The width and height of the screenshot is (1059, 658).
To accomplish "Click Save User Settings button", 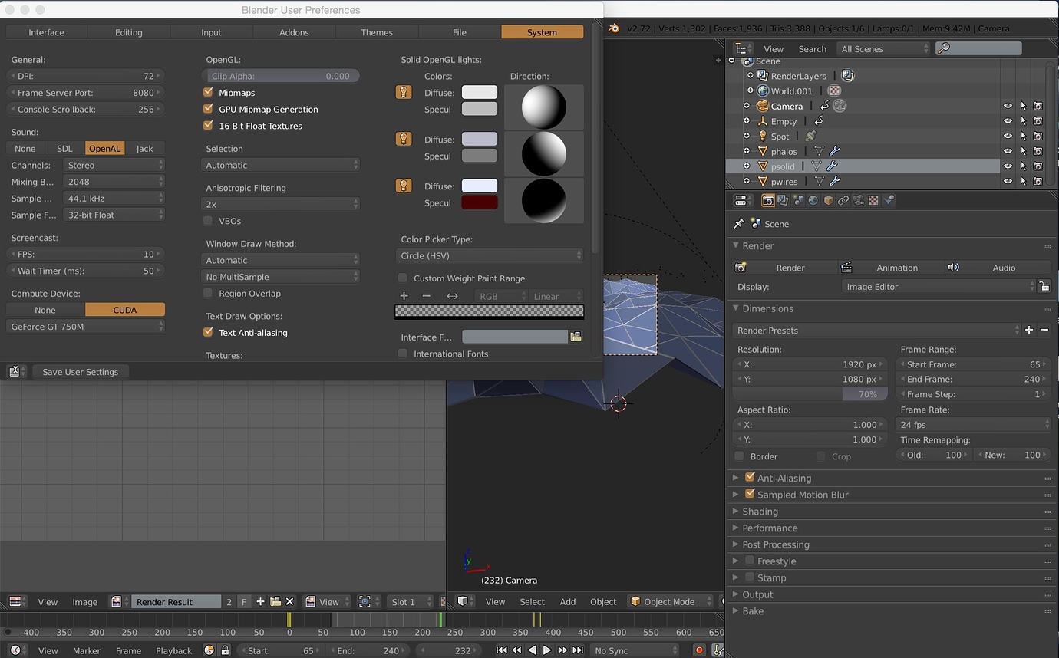I will click(x=81, y=372).
